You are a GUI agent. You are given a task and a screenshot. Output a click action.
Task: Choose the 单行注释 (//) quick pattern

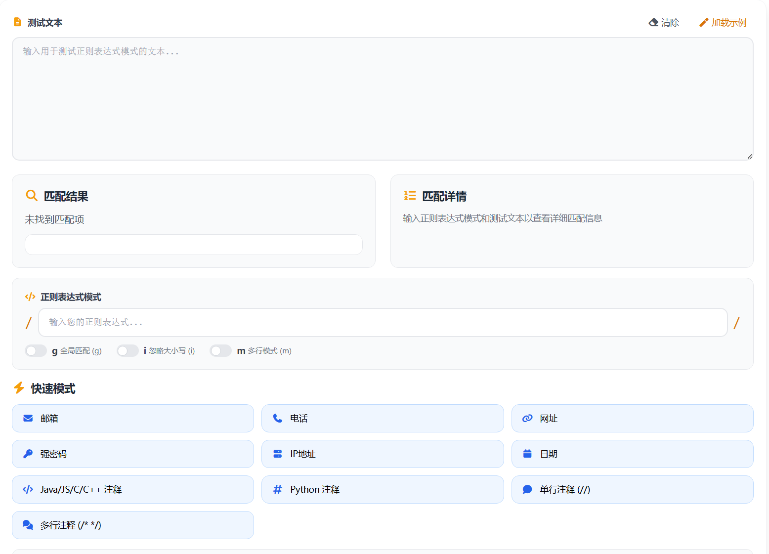point(632,489)
